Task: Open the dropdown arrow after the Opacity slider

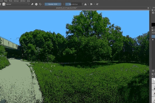Action: pyautogui.click(x=64, y=4)
